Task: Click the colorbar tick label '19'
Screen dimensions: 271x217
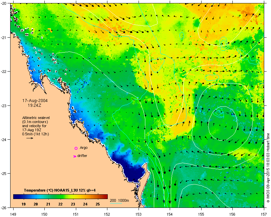Action: (x=24, y=204)
